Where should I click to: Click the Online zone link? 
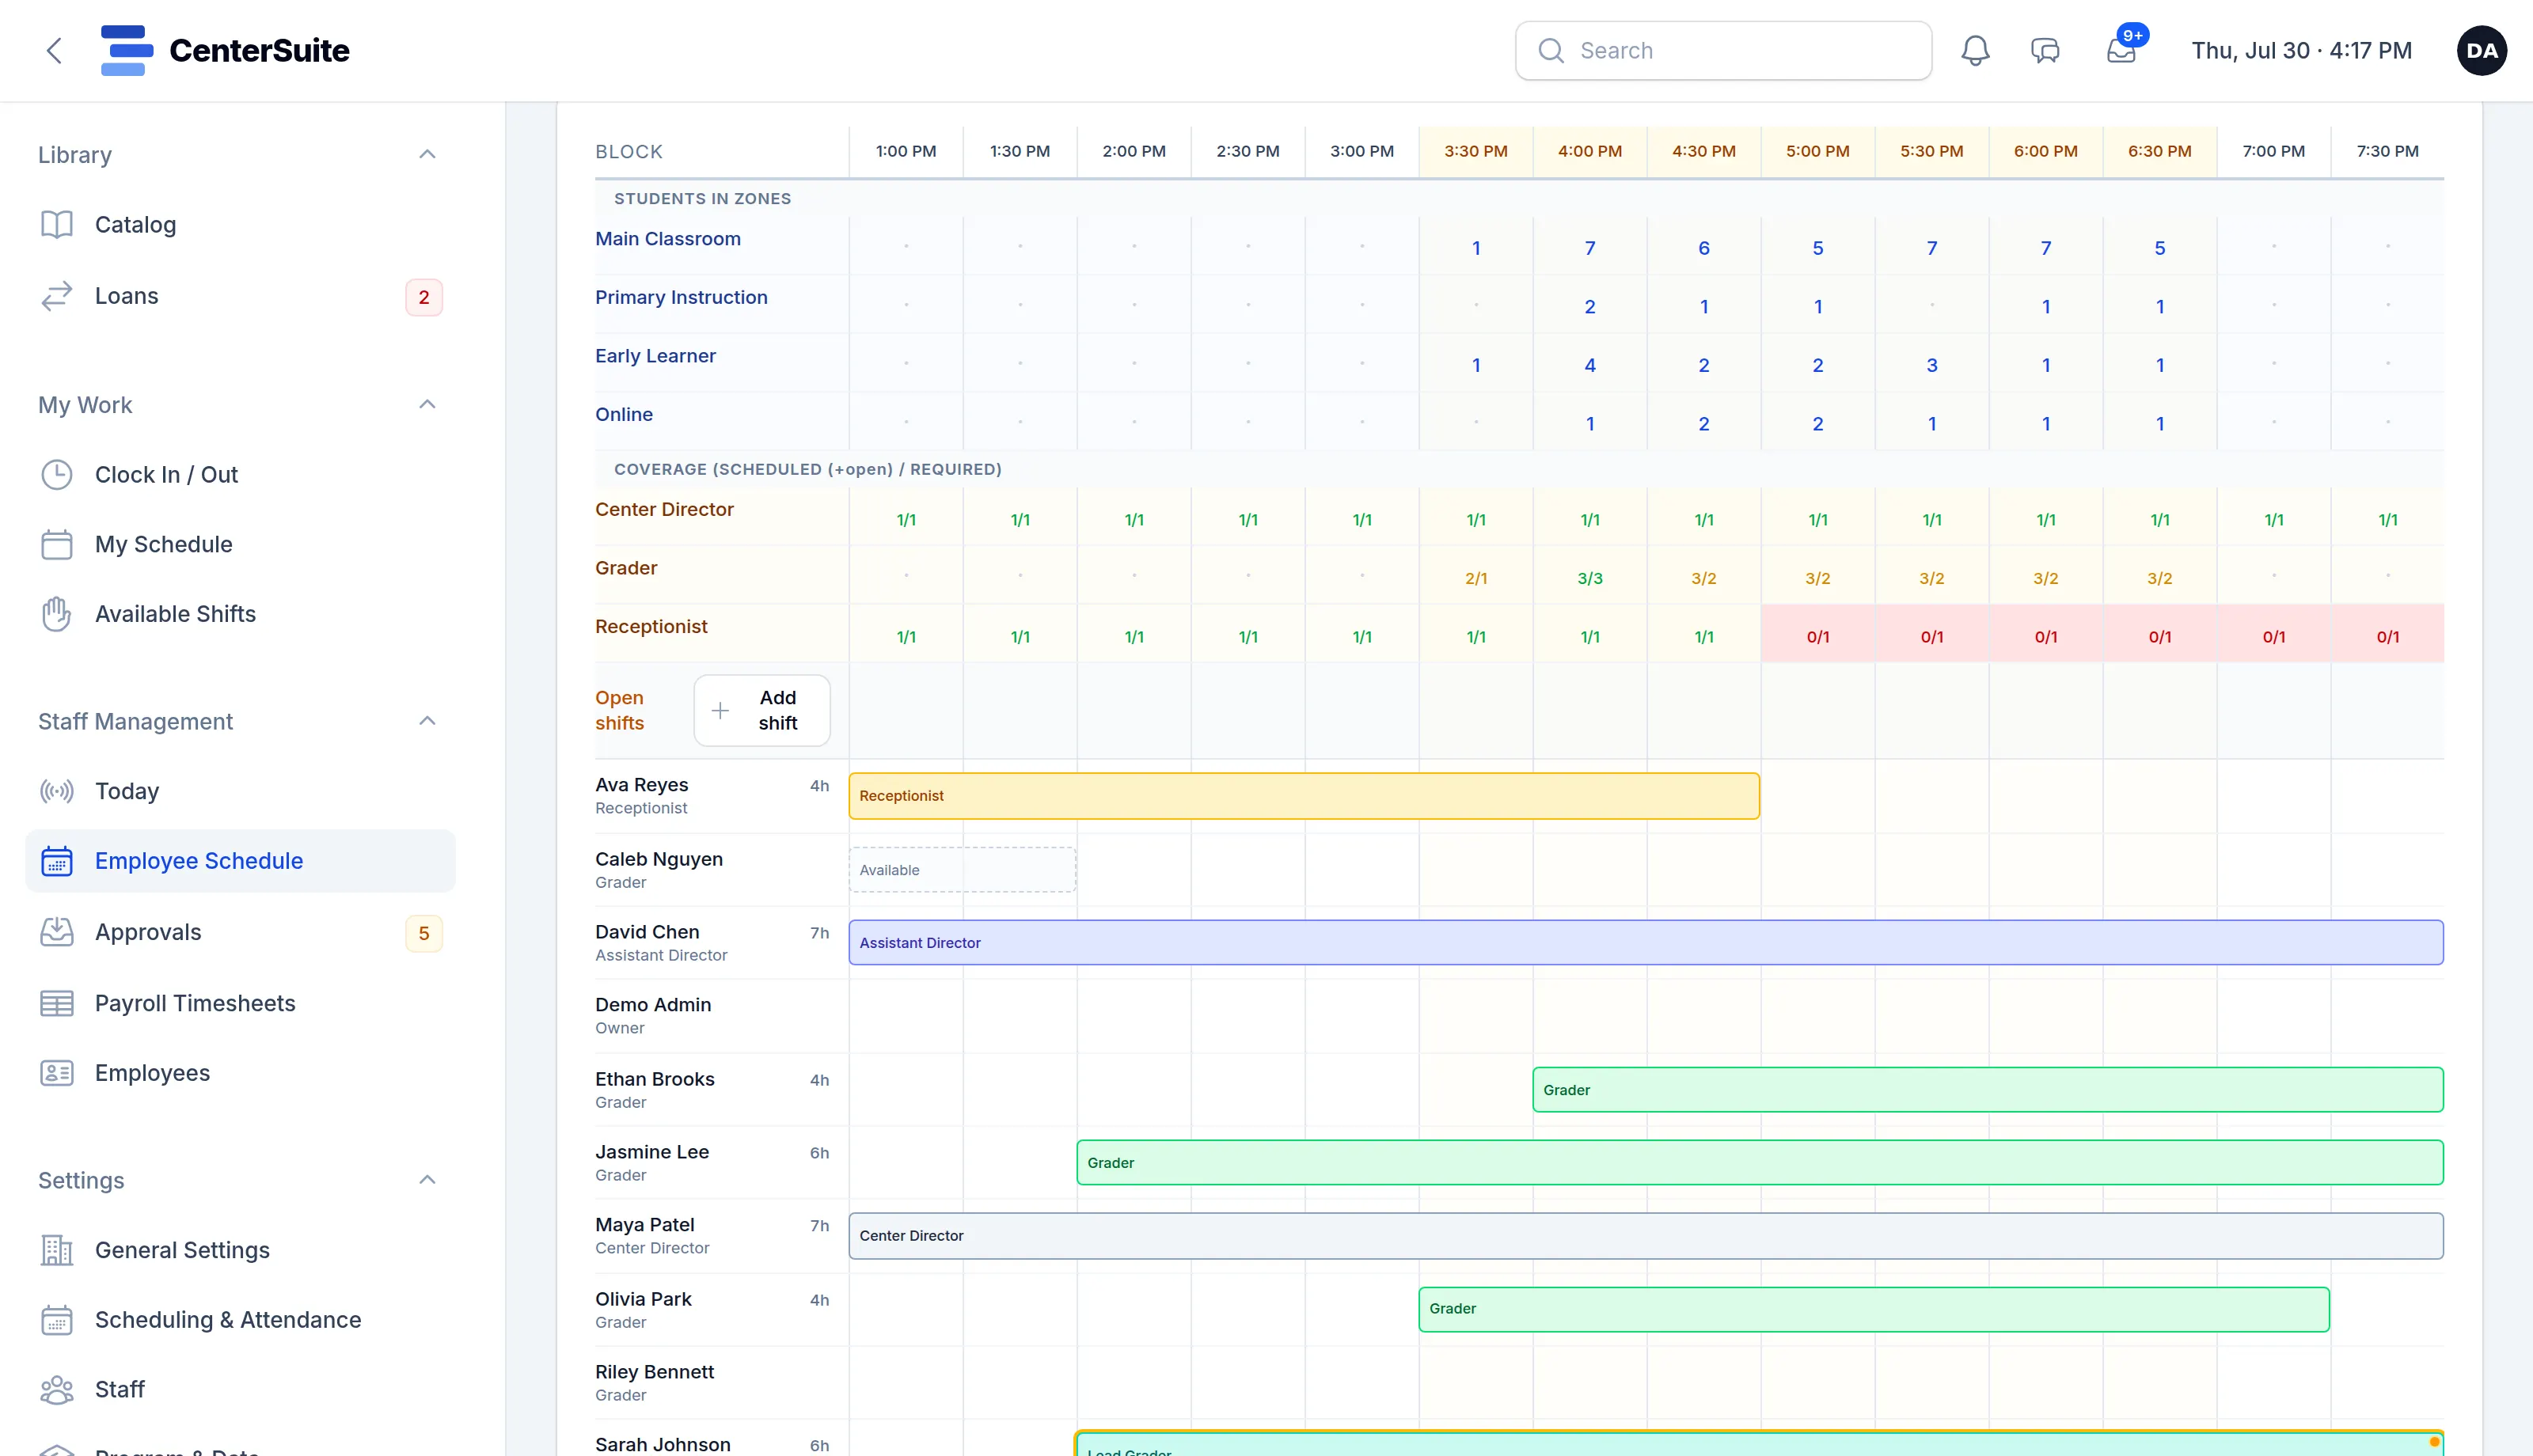coord(624,415)
